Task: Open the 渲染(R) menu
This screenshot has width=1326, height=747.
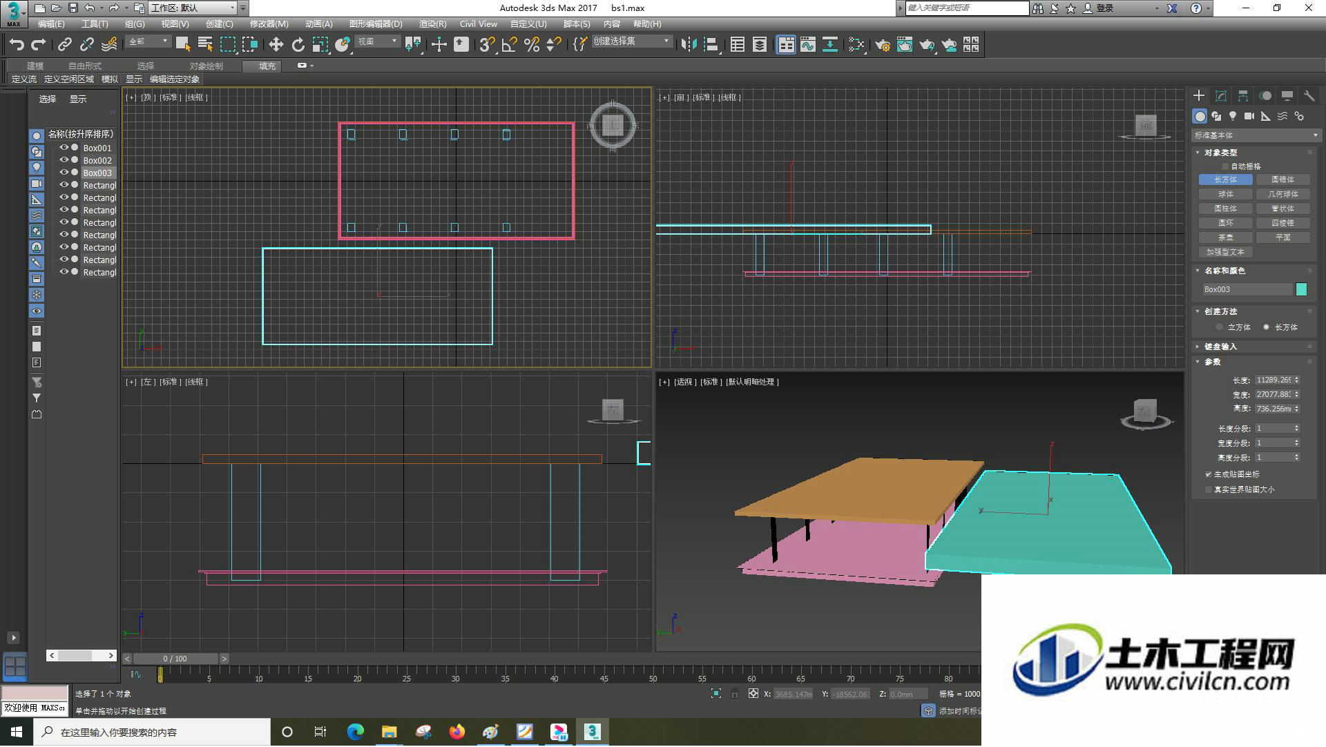Action: point(432,24)
